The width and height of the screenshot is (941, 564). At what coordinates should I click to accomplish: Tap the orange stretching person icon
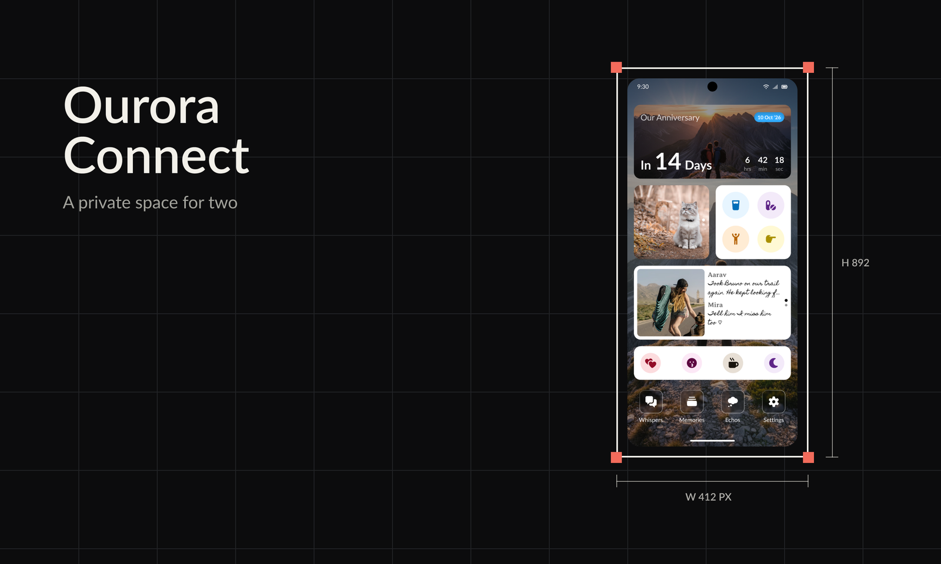point(736,239)
